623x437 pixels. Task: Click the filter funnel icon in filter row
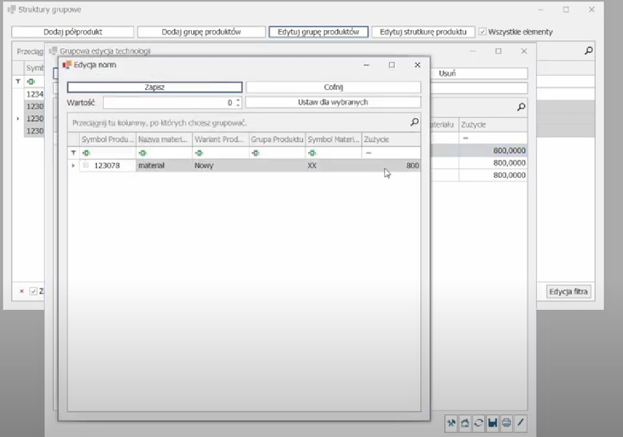tap(74, 153)
